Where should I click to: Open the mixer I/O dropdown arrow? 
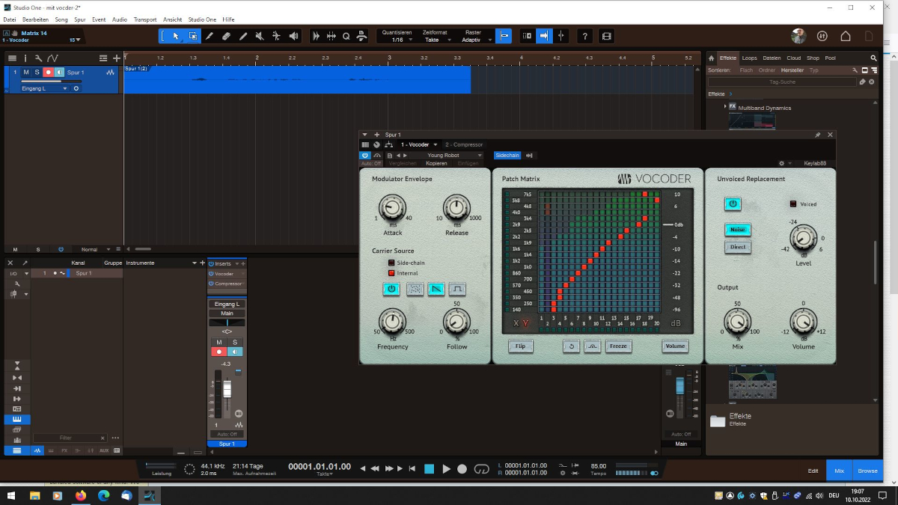pos(26,274)
